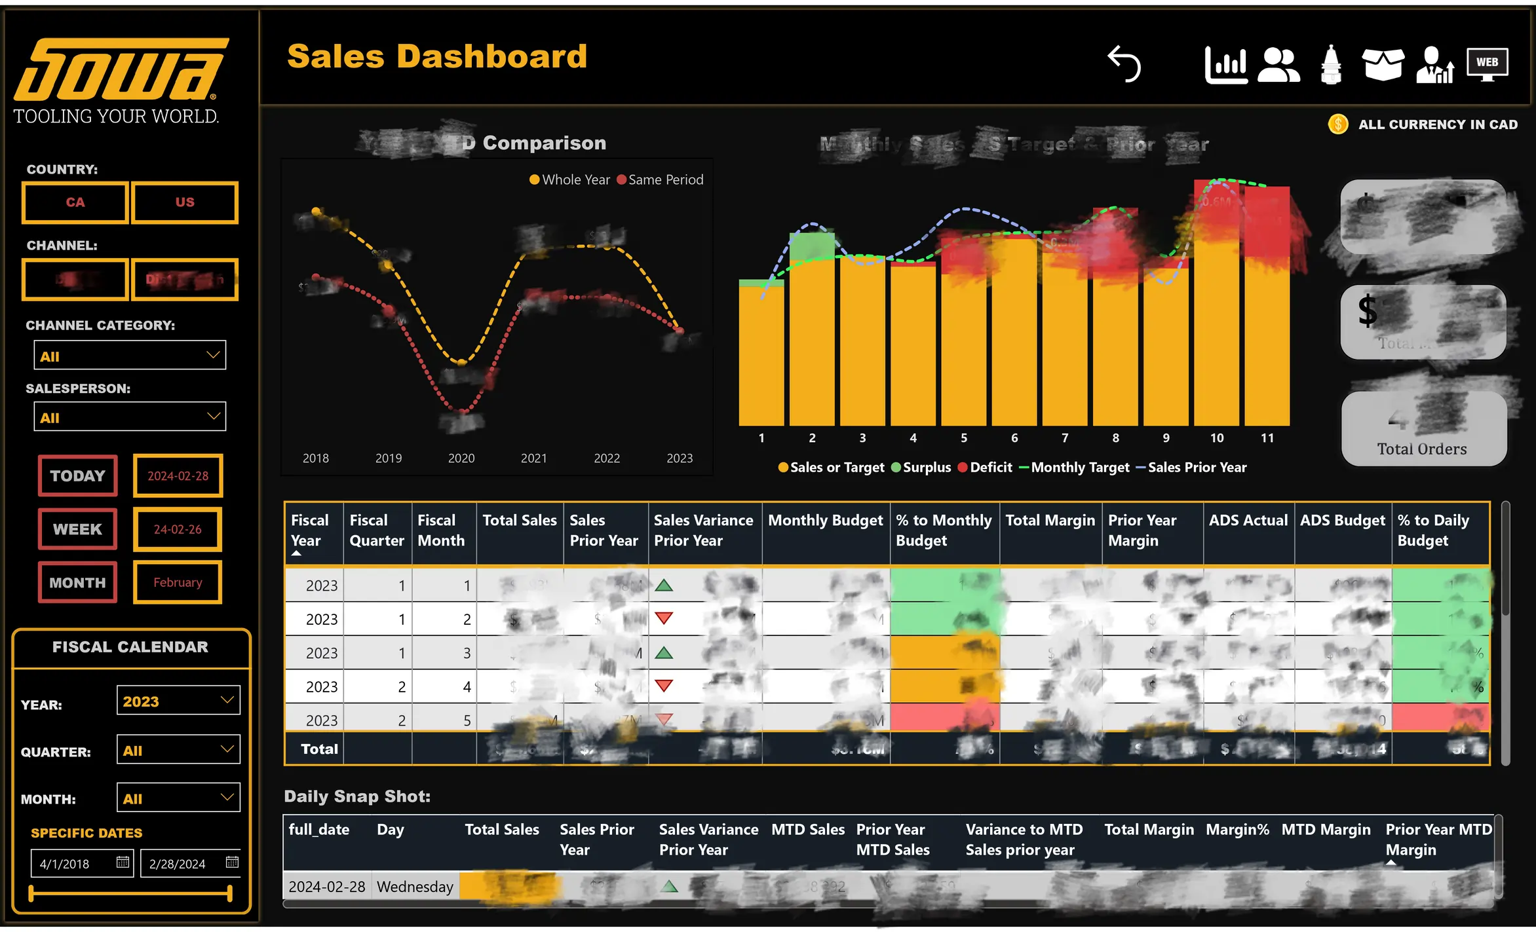Expand the Salesperson dropdown

click(x=130, y=417)
